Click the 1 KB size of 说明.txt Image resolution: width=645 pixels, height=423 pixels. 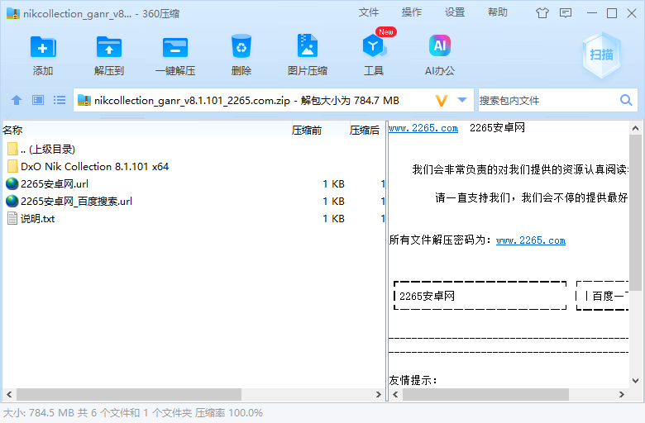click(x=333, y=219)
